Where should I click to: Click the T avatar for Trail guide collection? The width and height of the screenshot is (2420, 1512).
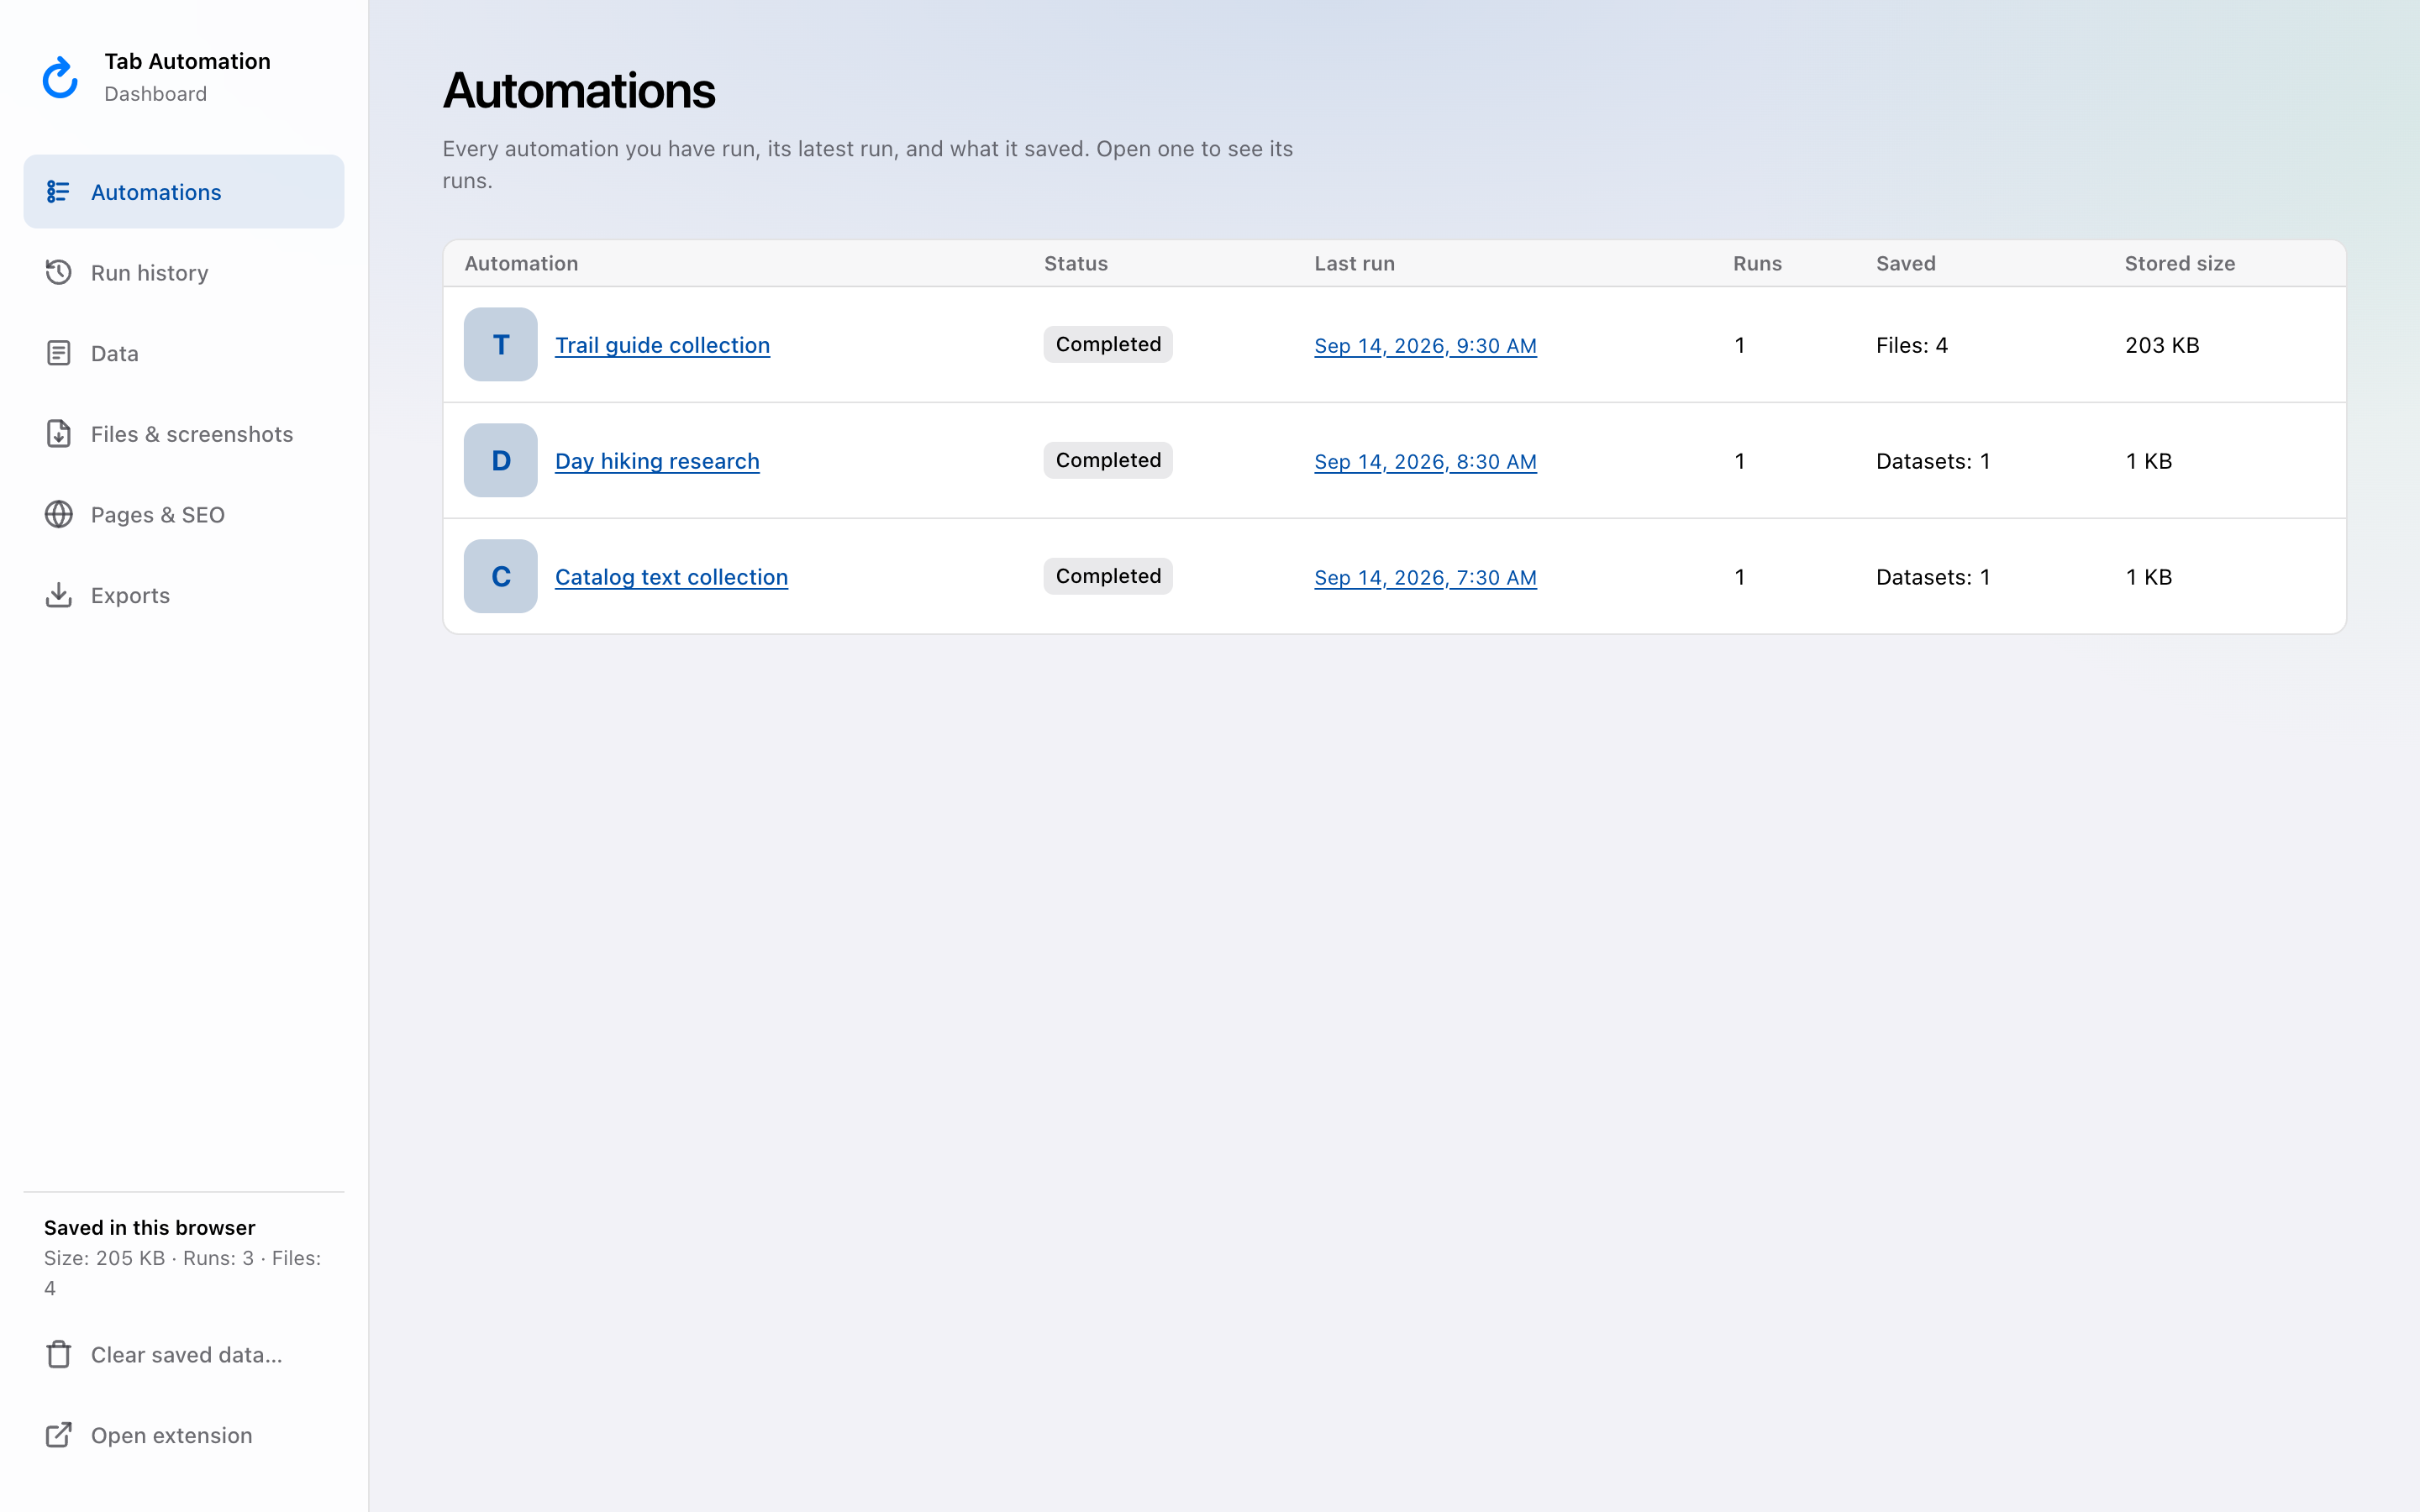pos(501,344)
